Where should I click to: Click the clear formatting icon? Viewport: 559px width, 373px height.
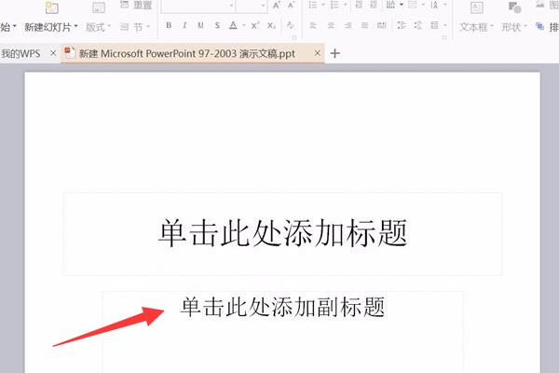pyautogui.click(x=291, y=25)
